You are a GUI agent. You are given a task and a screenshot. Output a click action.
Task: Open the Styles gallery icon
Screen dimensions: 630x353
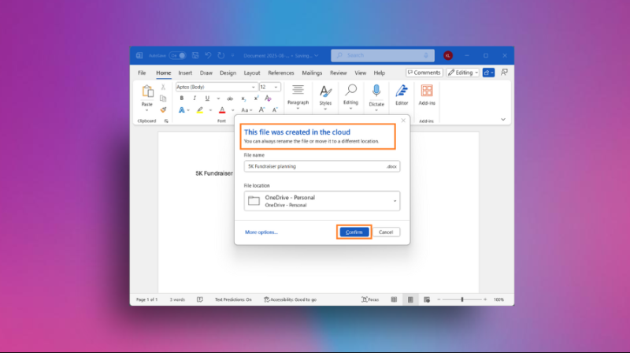325,91
